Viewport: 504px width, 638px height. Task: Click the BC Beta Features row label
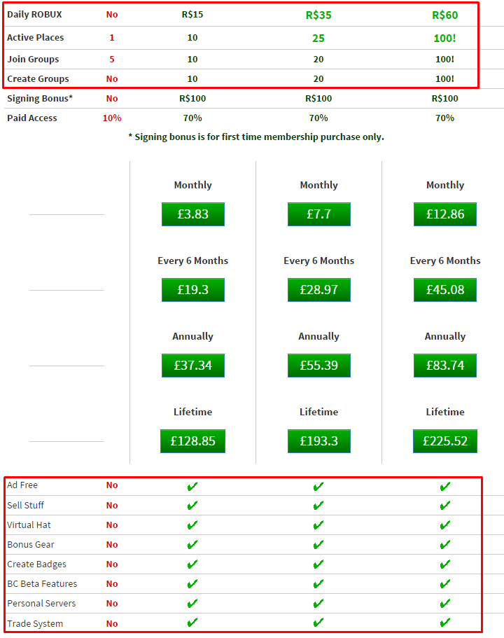click(42, 583)
